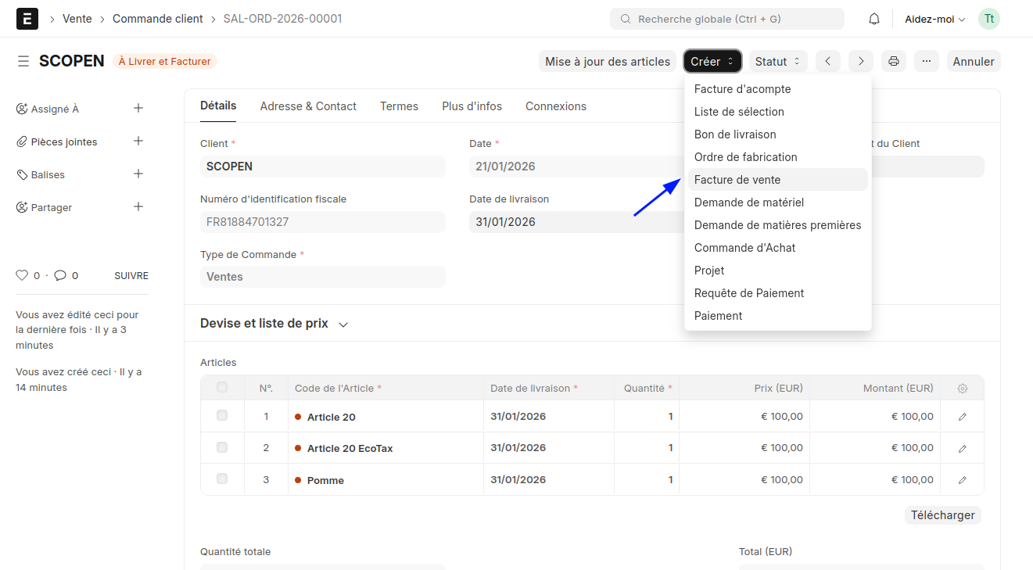Viewport: 1033px width, 570px height.
Task: Choose Bon de livraison from menu
Action: coord(778,134)
